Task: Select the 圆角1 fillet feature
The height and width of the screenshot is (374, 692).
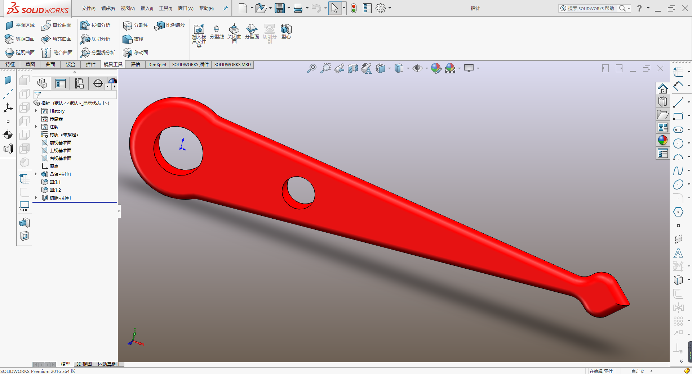Action: click(x=51, y=182)
